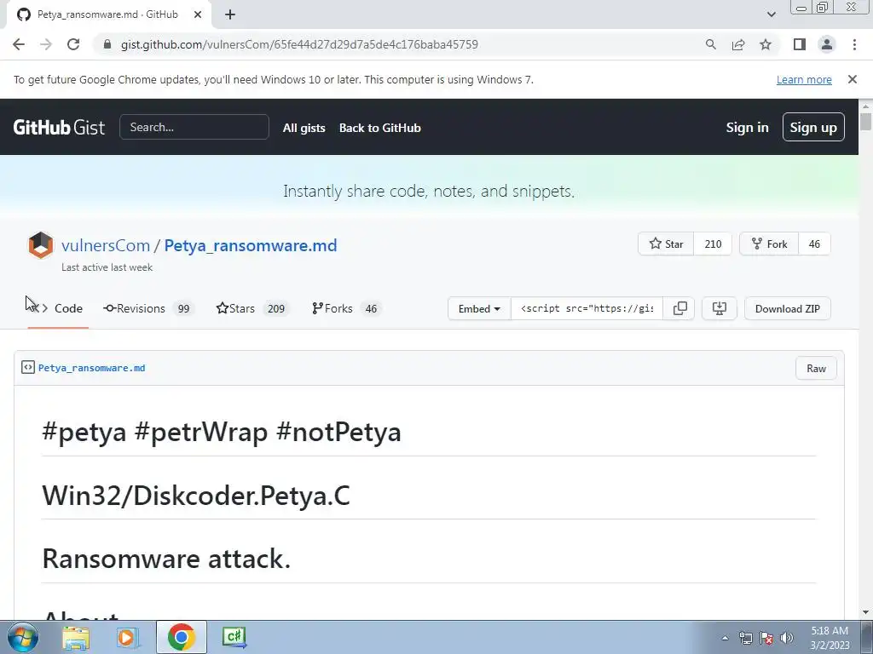Open the Chrome profile avatar icon
Screen dimensions: 873x654
[827, 44]
